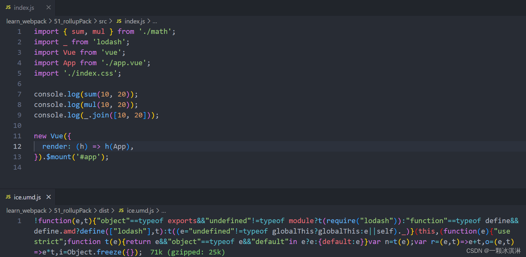Expand symbol ellipsis in bottom breadcrumb
Viewport: 526px width, 257px height.
click(x=164, y=210)
